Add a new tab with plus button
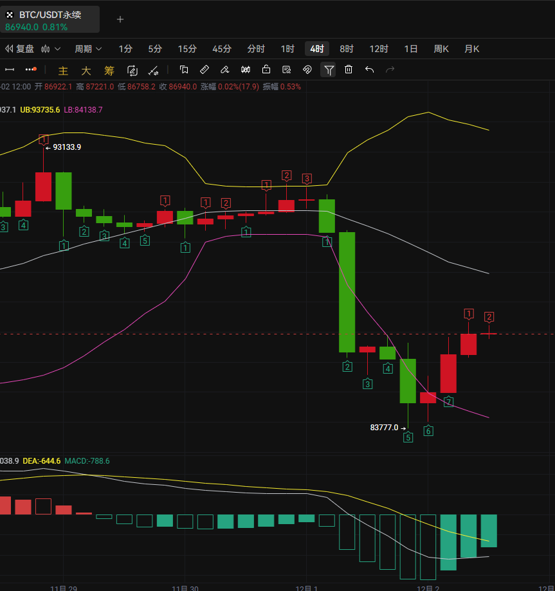The width and height of the screenshot is (555, 591). coord(120,19)
